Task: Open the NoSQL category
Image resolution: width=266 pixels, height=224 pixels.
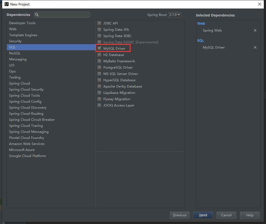Action: (51, 53)
